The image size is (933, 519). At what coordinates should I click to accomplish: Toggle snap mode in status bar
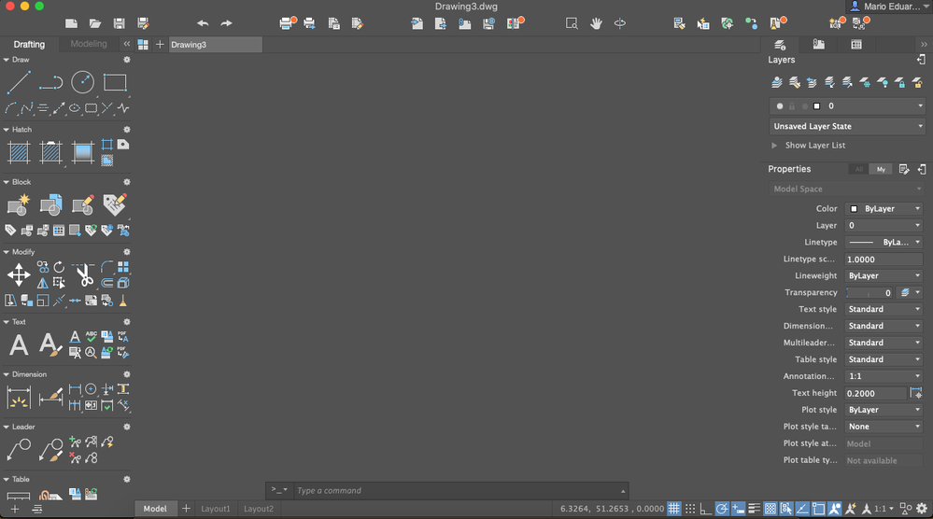[689, 509]
